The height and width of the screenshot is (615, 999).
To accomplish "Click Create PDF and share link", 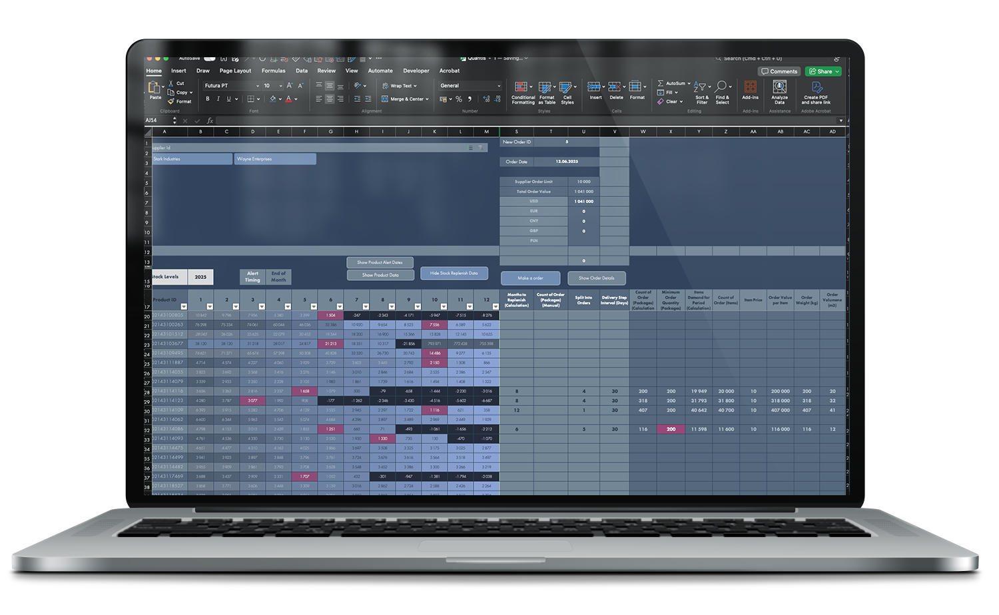I will [817, 93].
